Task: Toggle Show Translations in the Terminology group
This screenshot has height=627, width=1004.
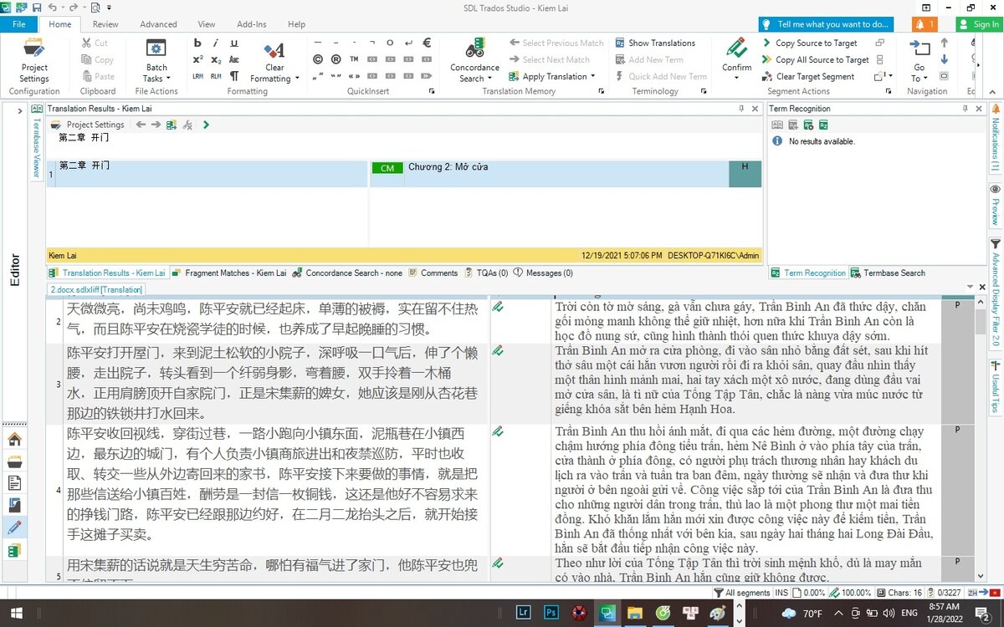Action: click(x=655, y=43)
